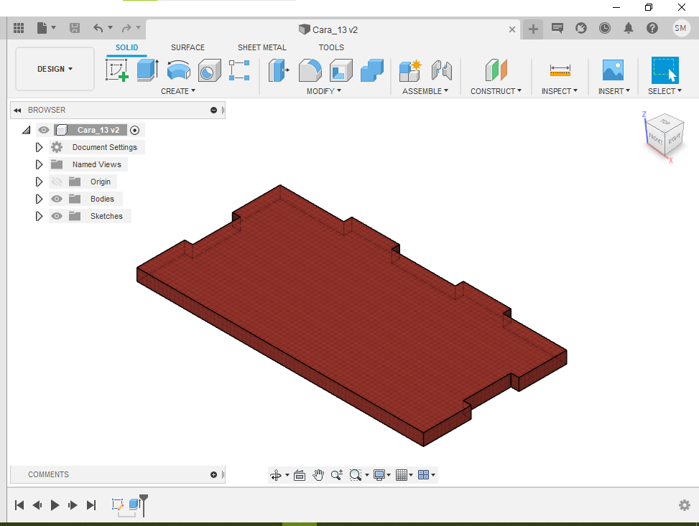
Task: Play the timeline
Action: click(55, 505)
